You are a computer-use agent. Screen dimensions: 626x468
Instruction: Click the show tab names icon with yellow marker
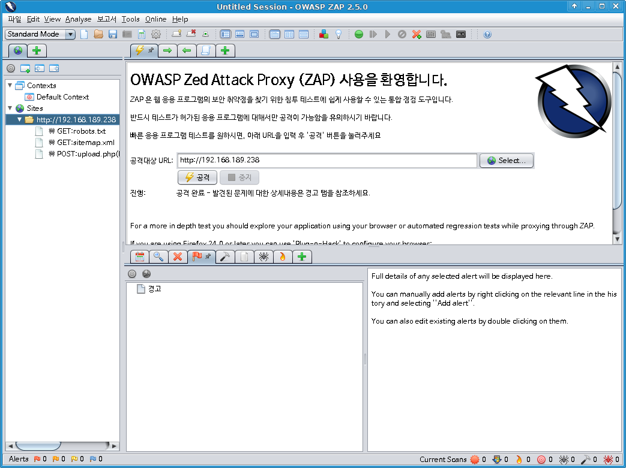pos(176,34)
